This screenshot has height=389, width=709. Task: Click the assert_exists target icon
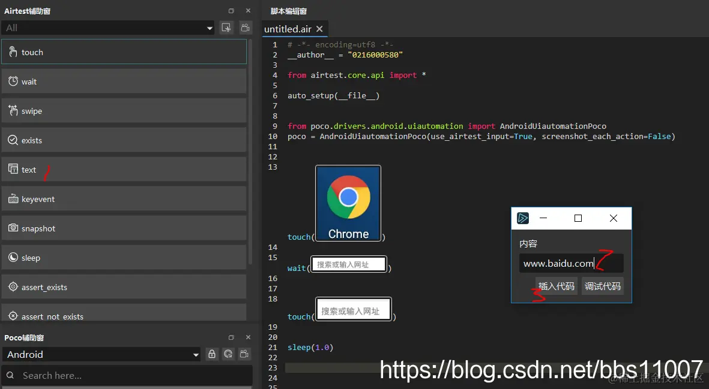[13, 287]
